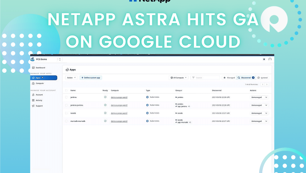Check the jenkins-jenkins row checkbox
Screen dimensions: 306x173
(x=66, y=105)
